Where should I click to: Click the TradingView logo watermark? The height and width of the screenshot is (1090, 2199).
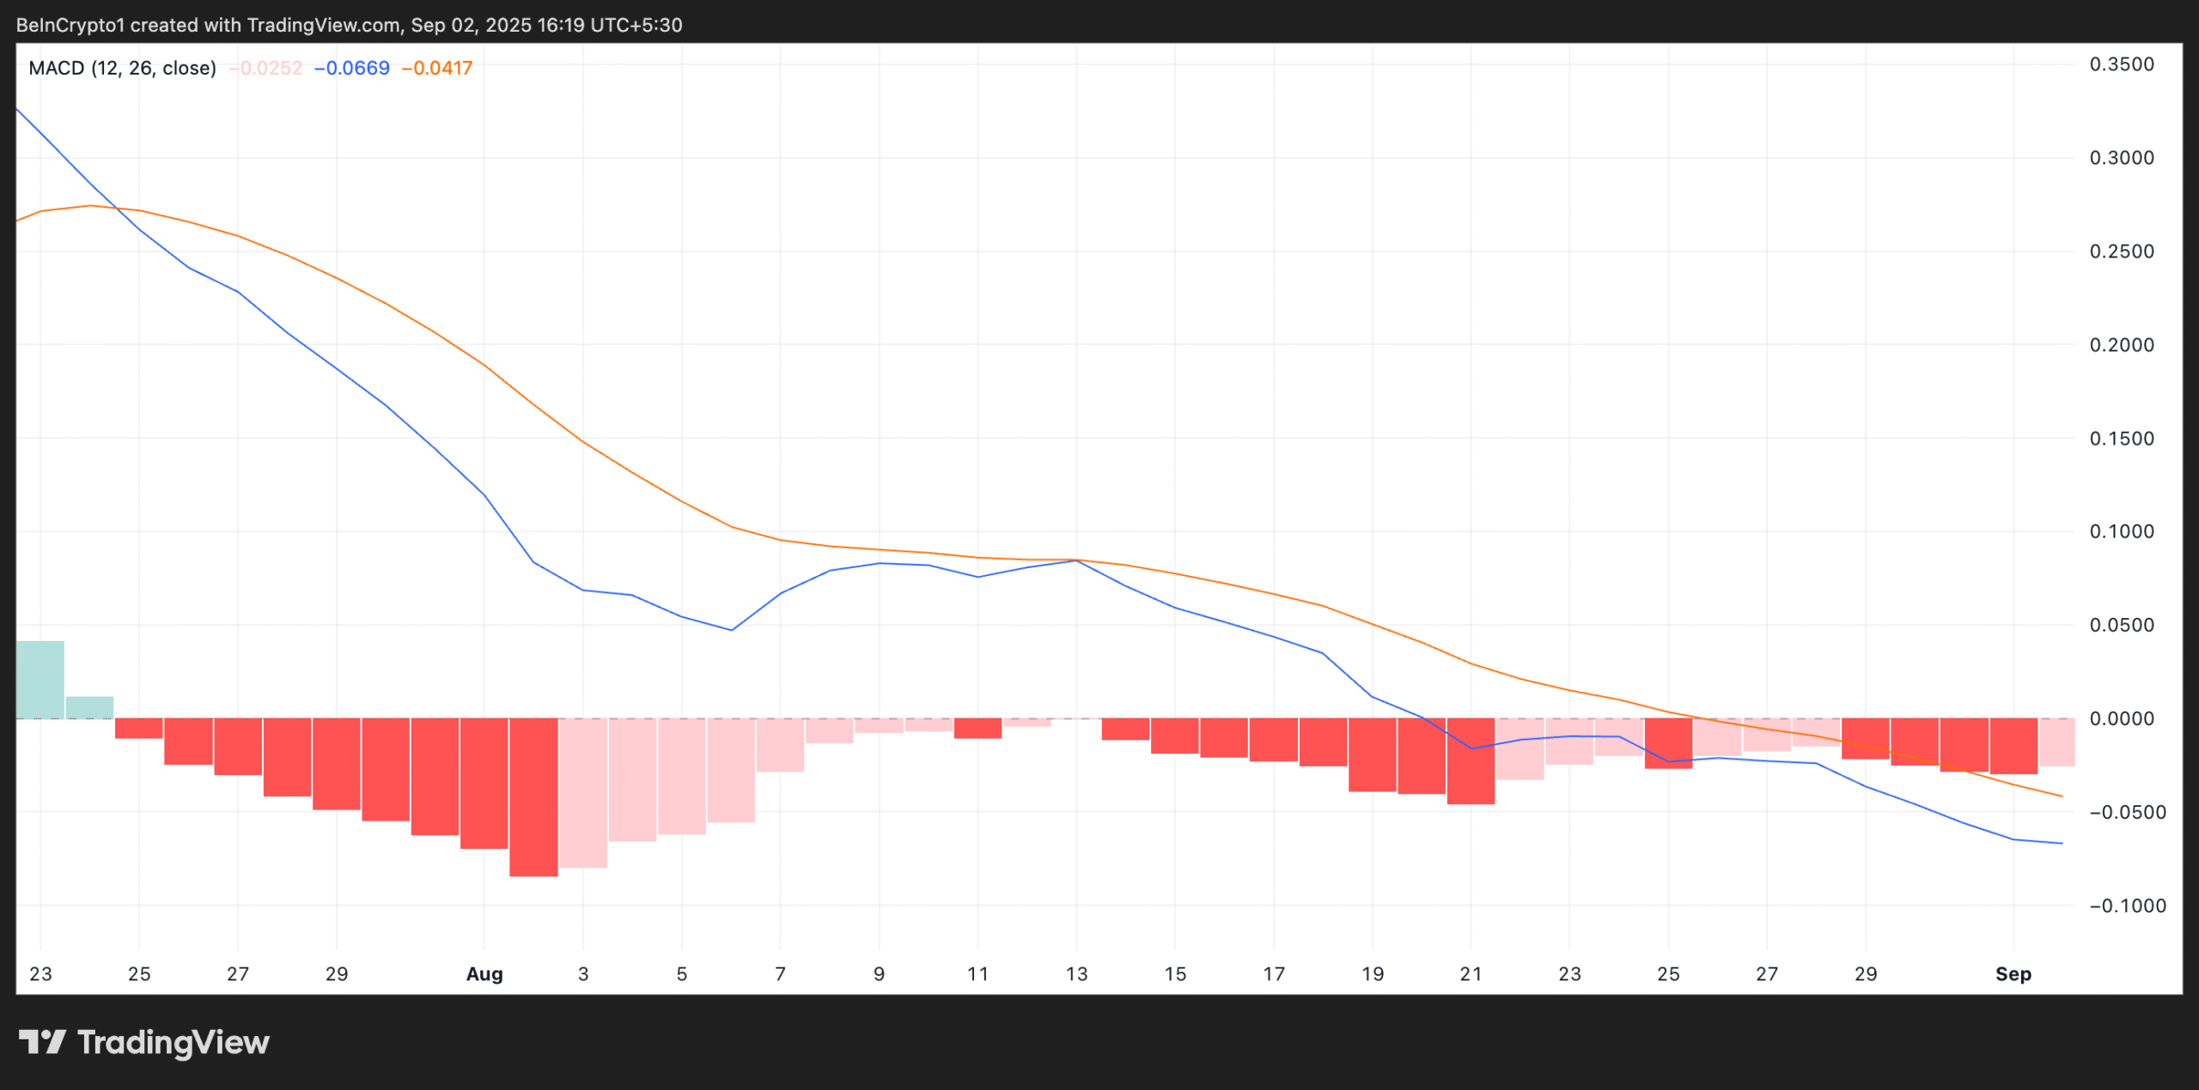146,1042
